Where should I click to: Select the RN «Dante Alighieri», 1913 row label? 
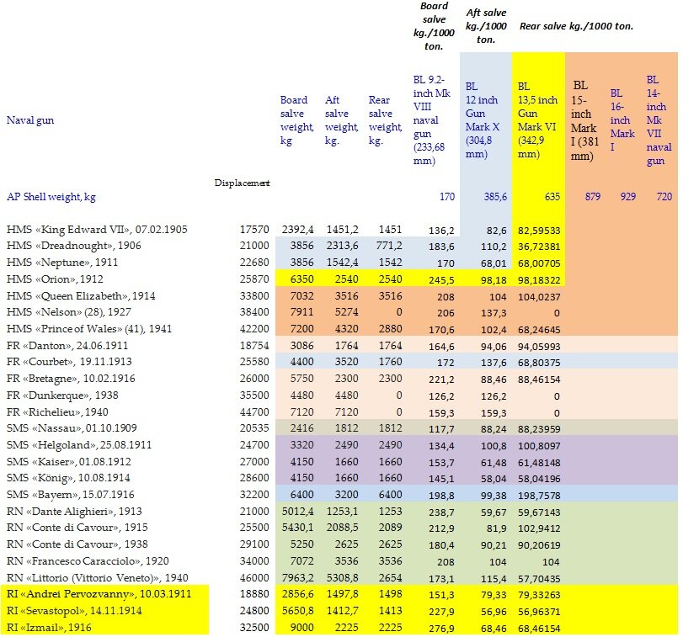tap(74, 512)
